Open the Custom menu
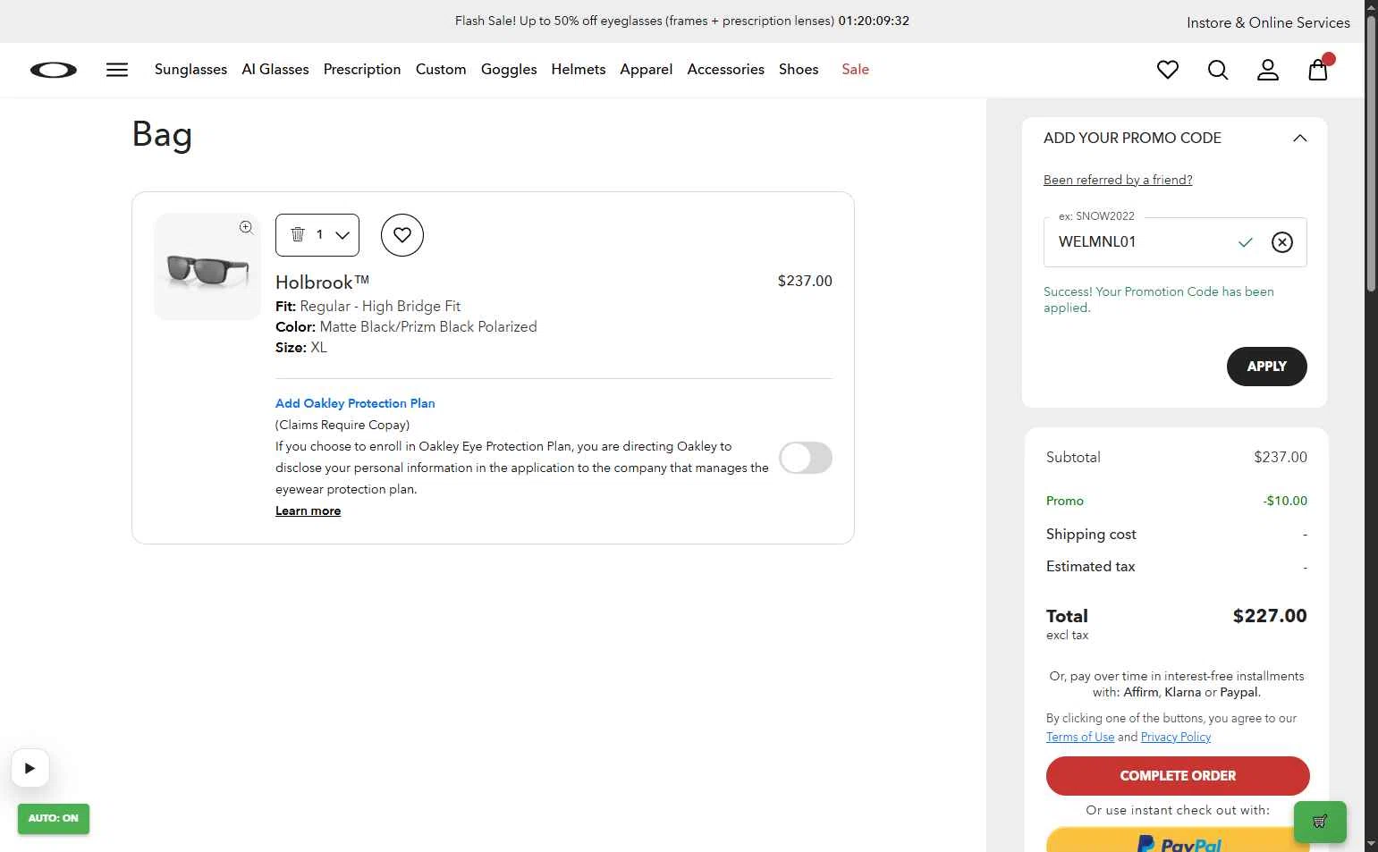1378x852 pixels. 441,70
